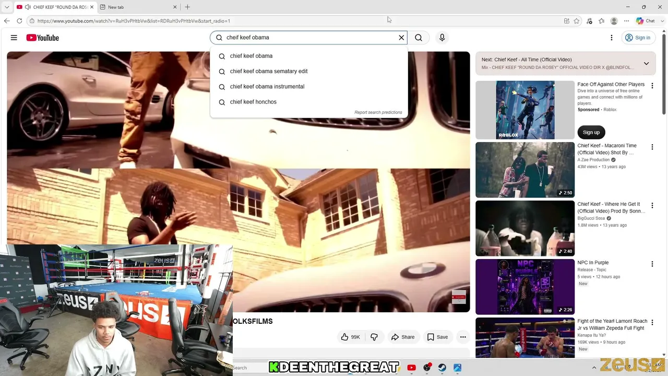Sign in to YouTube
668x376 pixels.
click(638, 38)
